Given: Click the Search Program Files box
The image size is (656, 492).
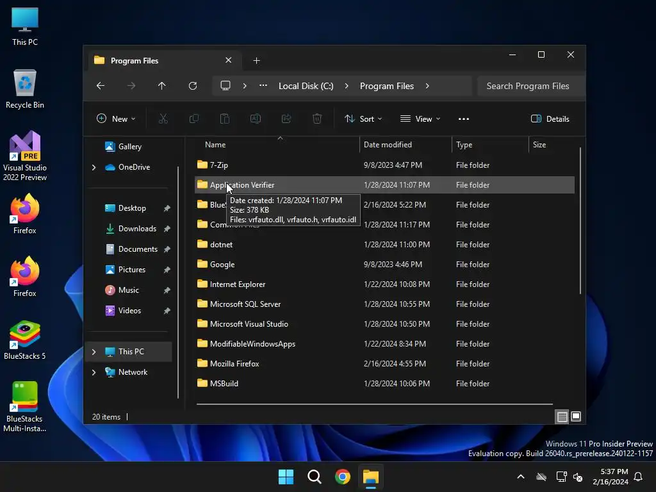Looking at the screenshot, I should coord(531,86).
